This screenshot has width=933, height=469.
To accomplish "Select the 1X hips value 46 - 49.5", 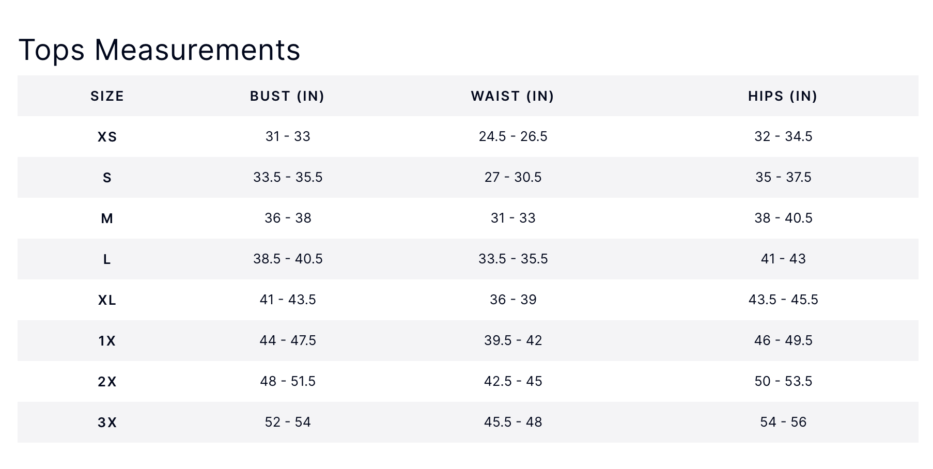I will click(783, 340).
